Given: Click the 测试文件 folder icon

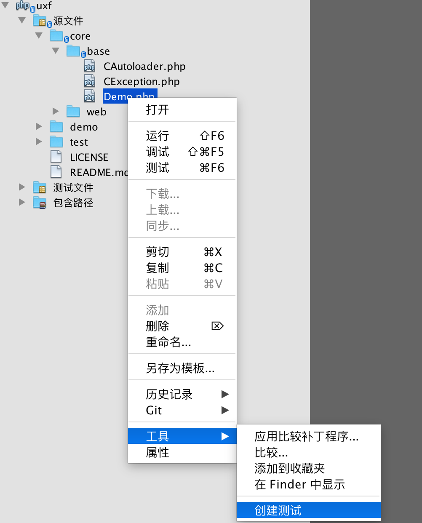Looking at the screenshot, I should pos(40,187).
